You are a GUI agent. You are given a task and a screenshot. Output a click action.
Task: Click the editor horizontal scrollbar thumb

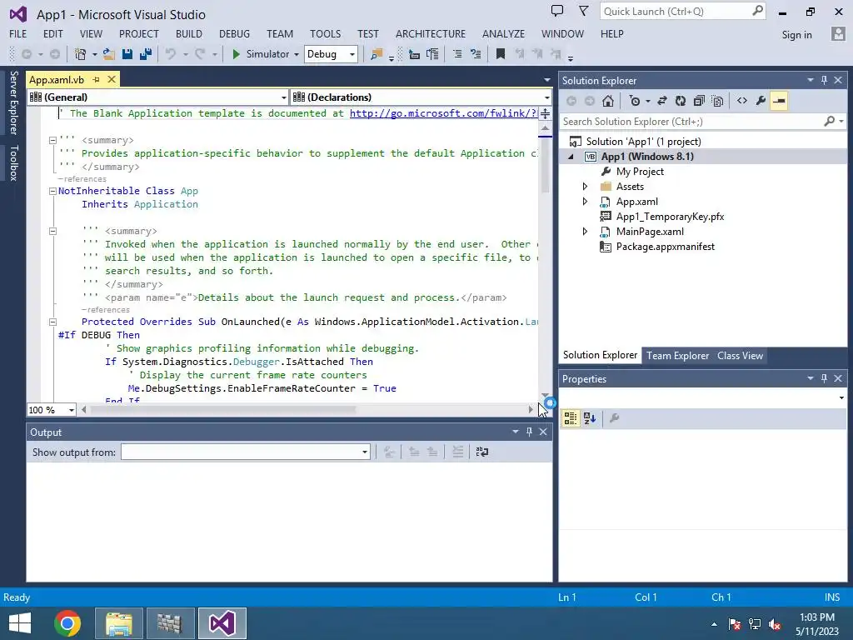(x=223, y=410)
